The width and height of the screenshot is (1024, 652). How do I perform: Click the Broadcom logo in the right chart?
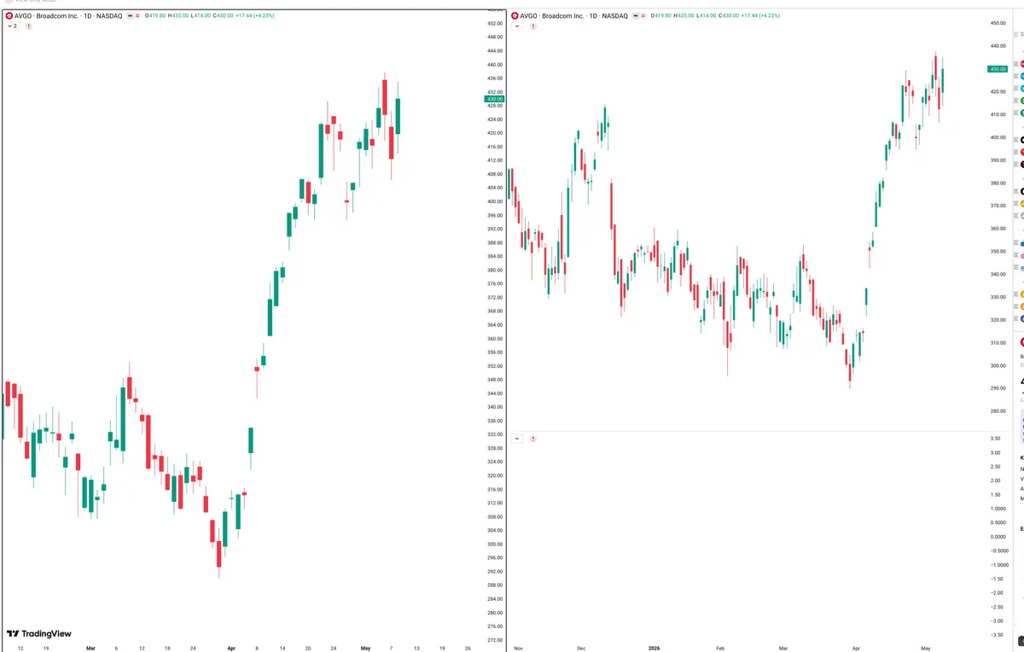point(515,15)
